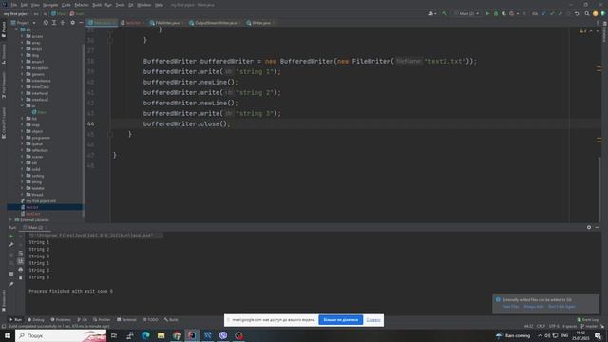Screen dimensions: 608x342
Task: Rerun the program from the Run panel
Action: (11, 237)
